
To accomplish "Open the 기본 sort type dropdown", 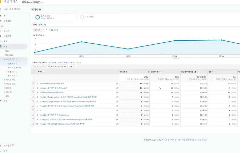I will coord(72,67).
